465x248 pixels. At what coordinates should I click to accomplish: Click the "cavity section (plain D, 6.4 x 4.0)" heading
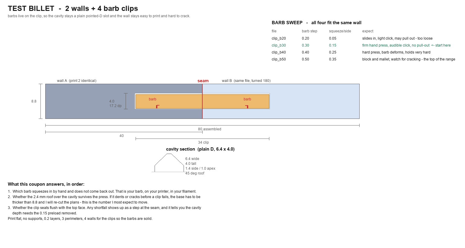[200, 149]
